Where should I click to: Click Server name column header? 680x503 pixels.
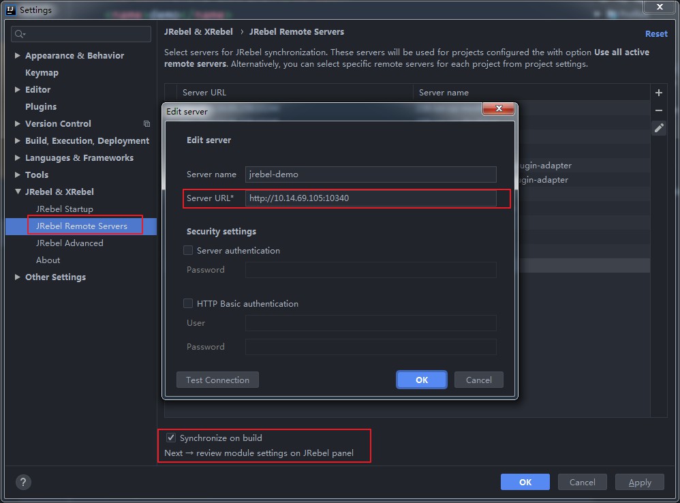(x=531, y=93)
